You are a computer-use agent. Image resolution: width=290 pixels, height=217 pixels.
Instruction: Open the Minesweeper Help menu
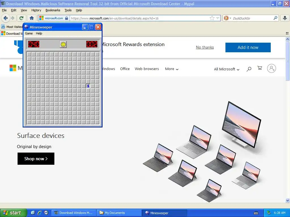coord(39,33)
